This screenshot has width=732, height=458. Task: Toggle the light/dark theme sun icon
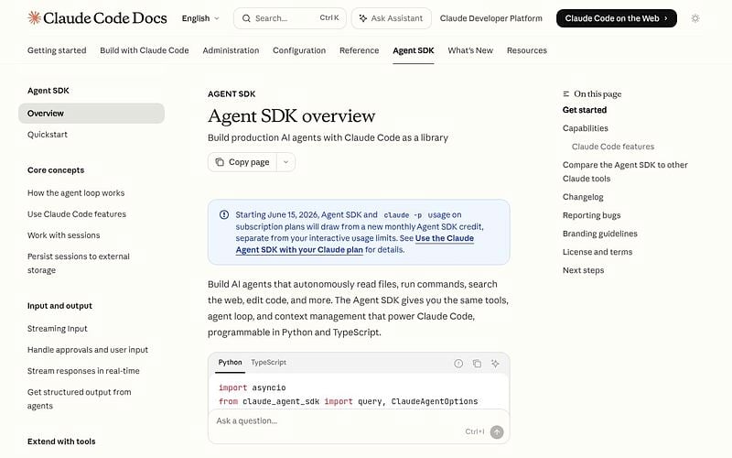pyautogui.click(x=695, y=18)
